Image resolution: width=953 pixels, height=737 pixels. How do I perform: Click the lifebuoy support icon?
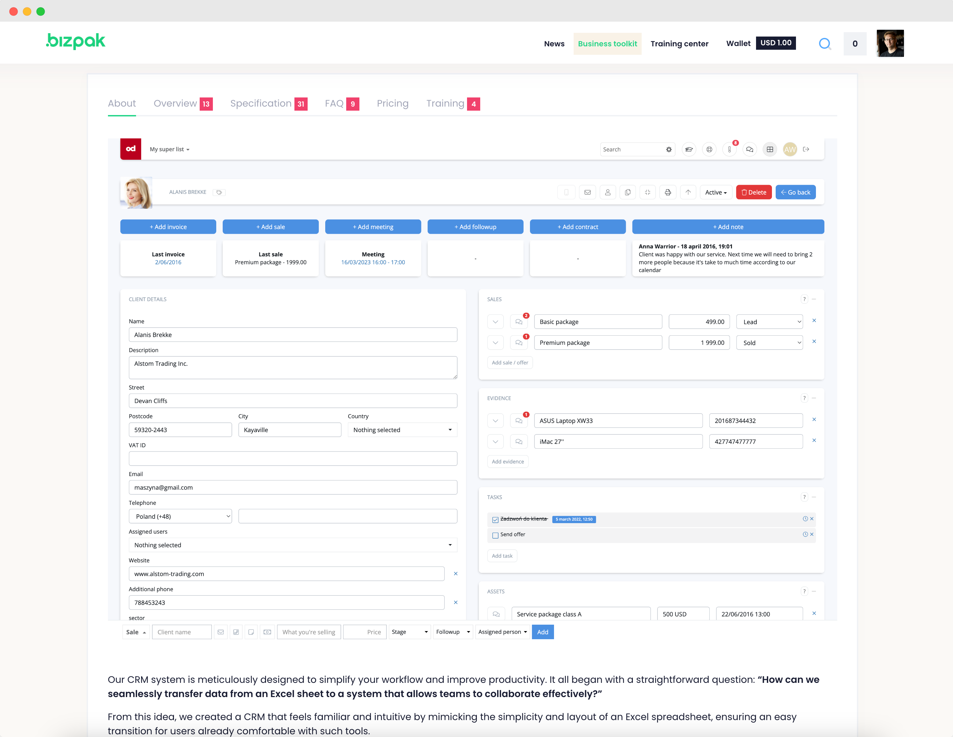[x=709, y=149]
